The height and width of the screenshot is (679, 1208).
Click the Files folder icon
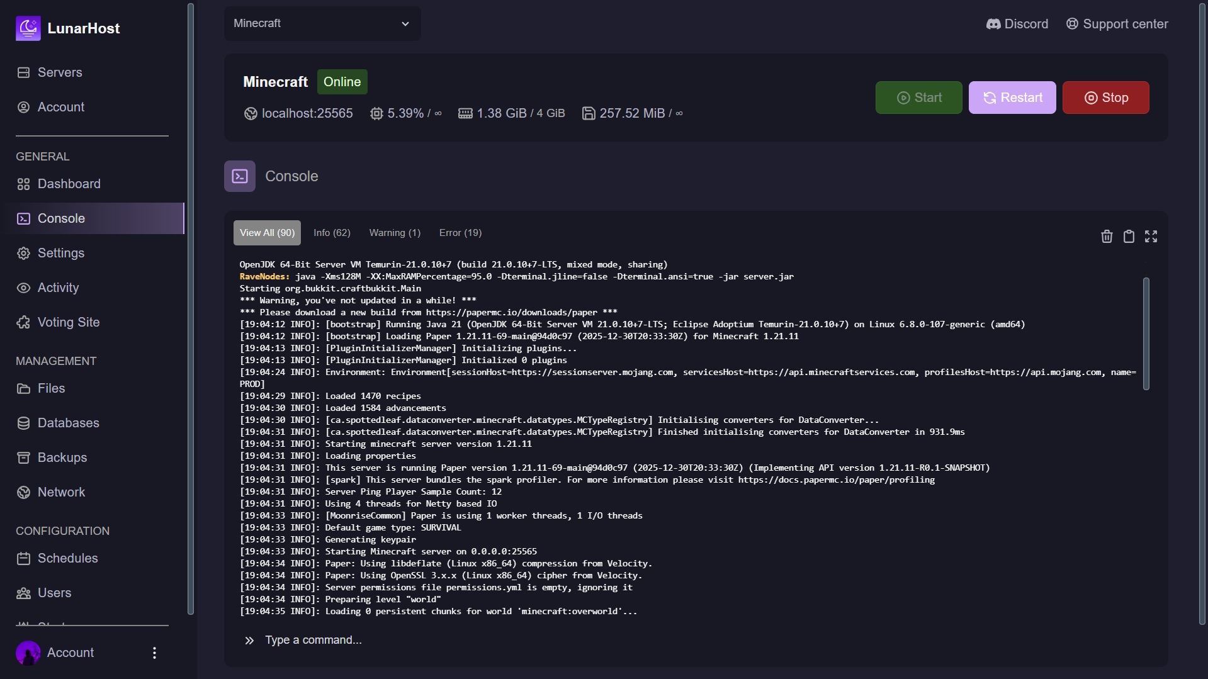point(23,388)
